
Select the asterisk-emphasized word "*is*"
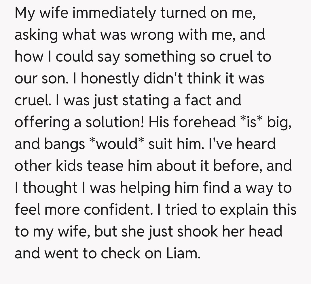tap(251, 122)
